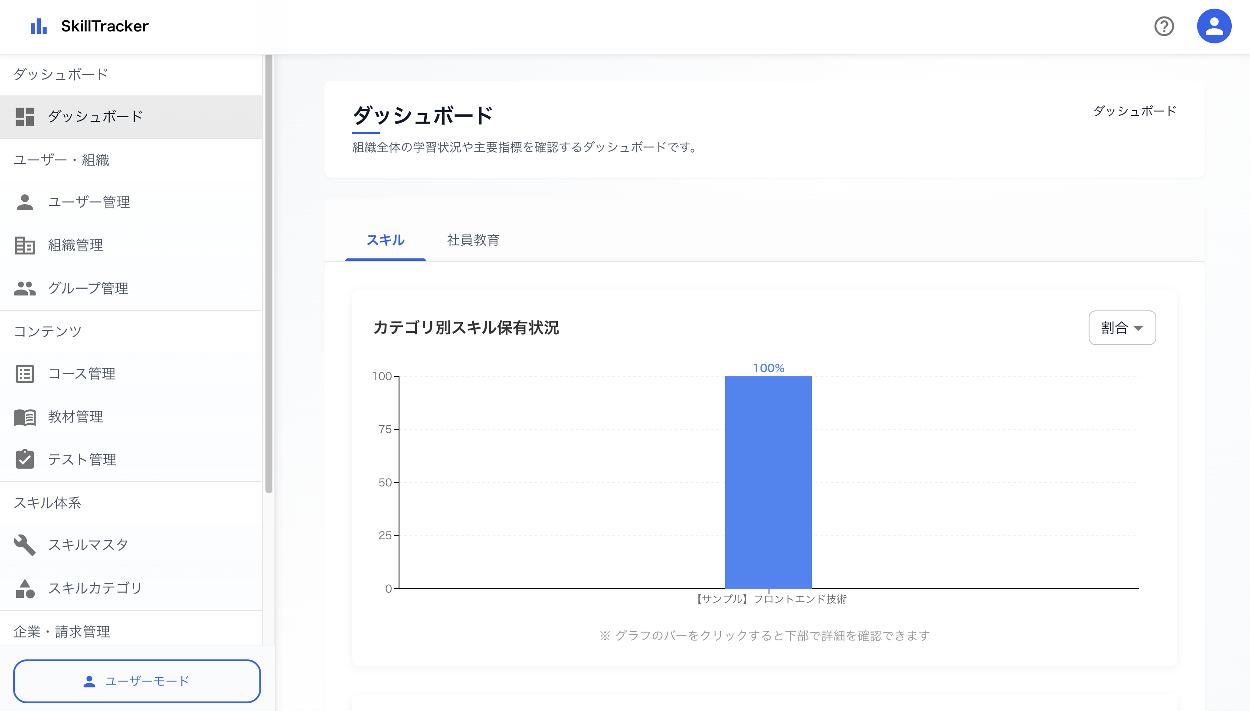
Task: Select the スキル tab
Action: tap(385, 240)
